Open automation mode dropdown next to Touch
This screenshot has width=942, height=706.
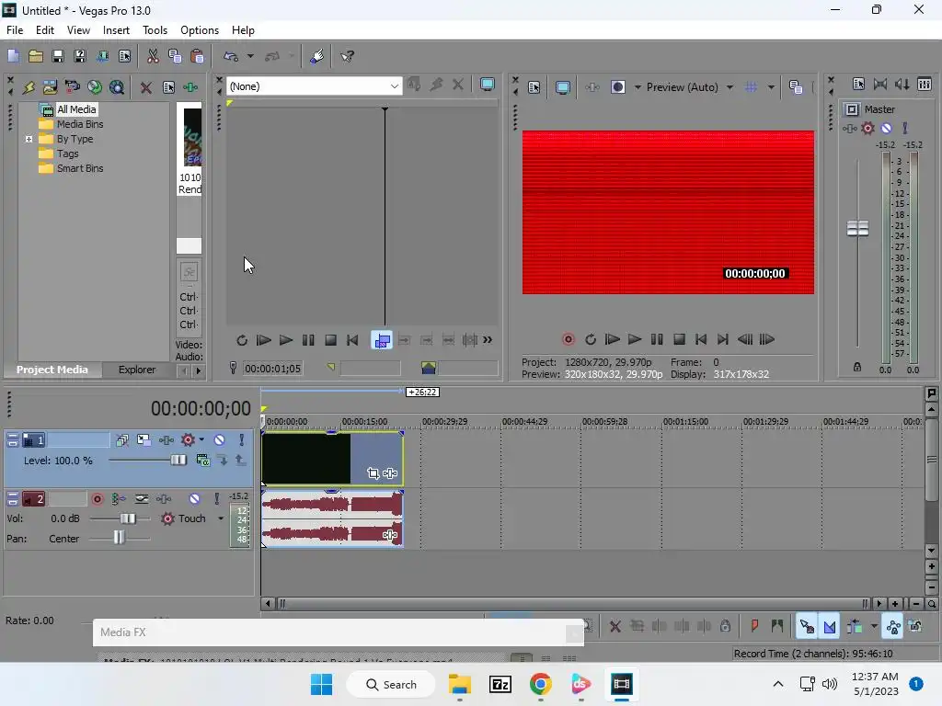click(221, 518)
